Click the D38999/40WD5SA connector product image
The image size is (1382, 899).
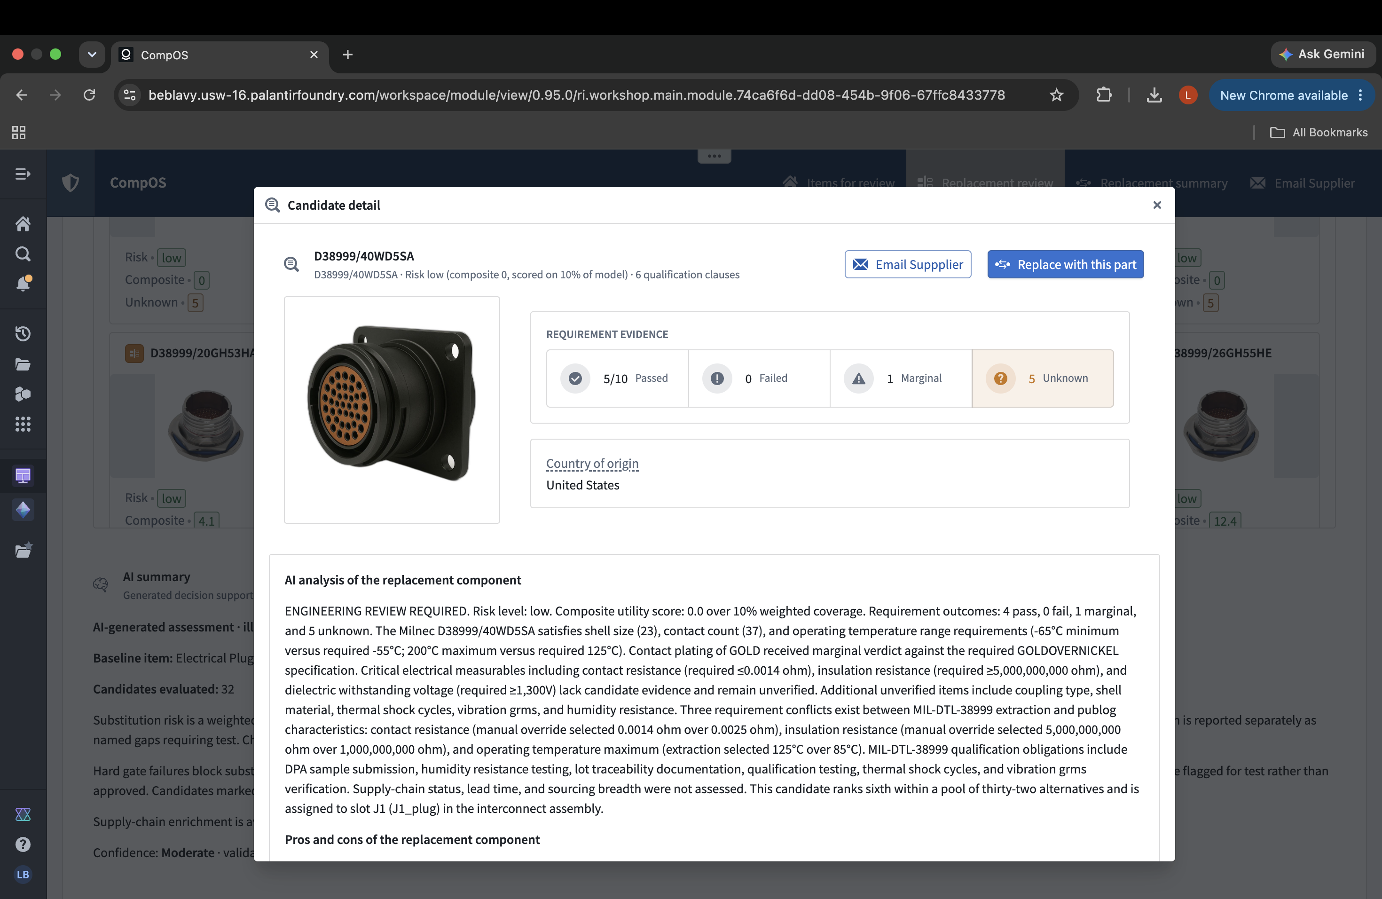point(392,403)
